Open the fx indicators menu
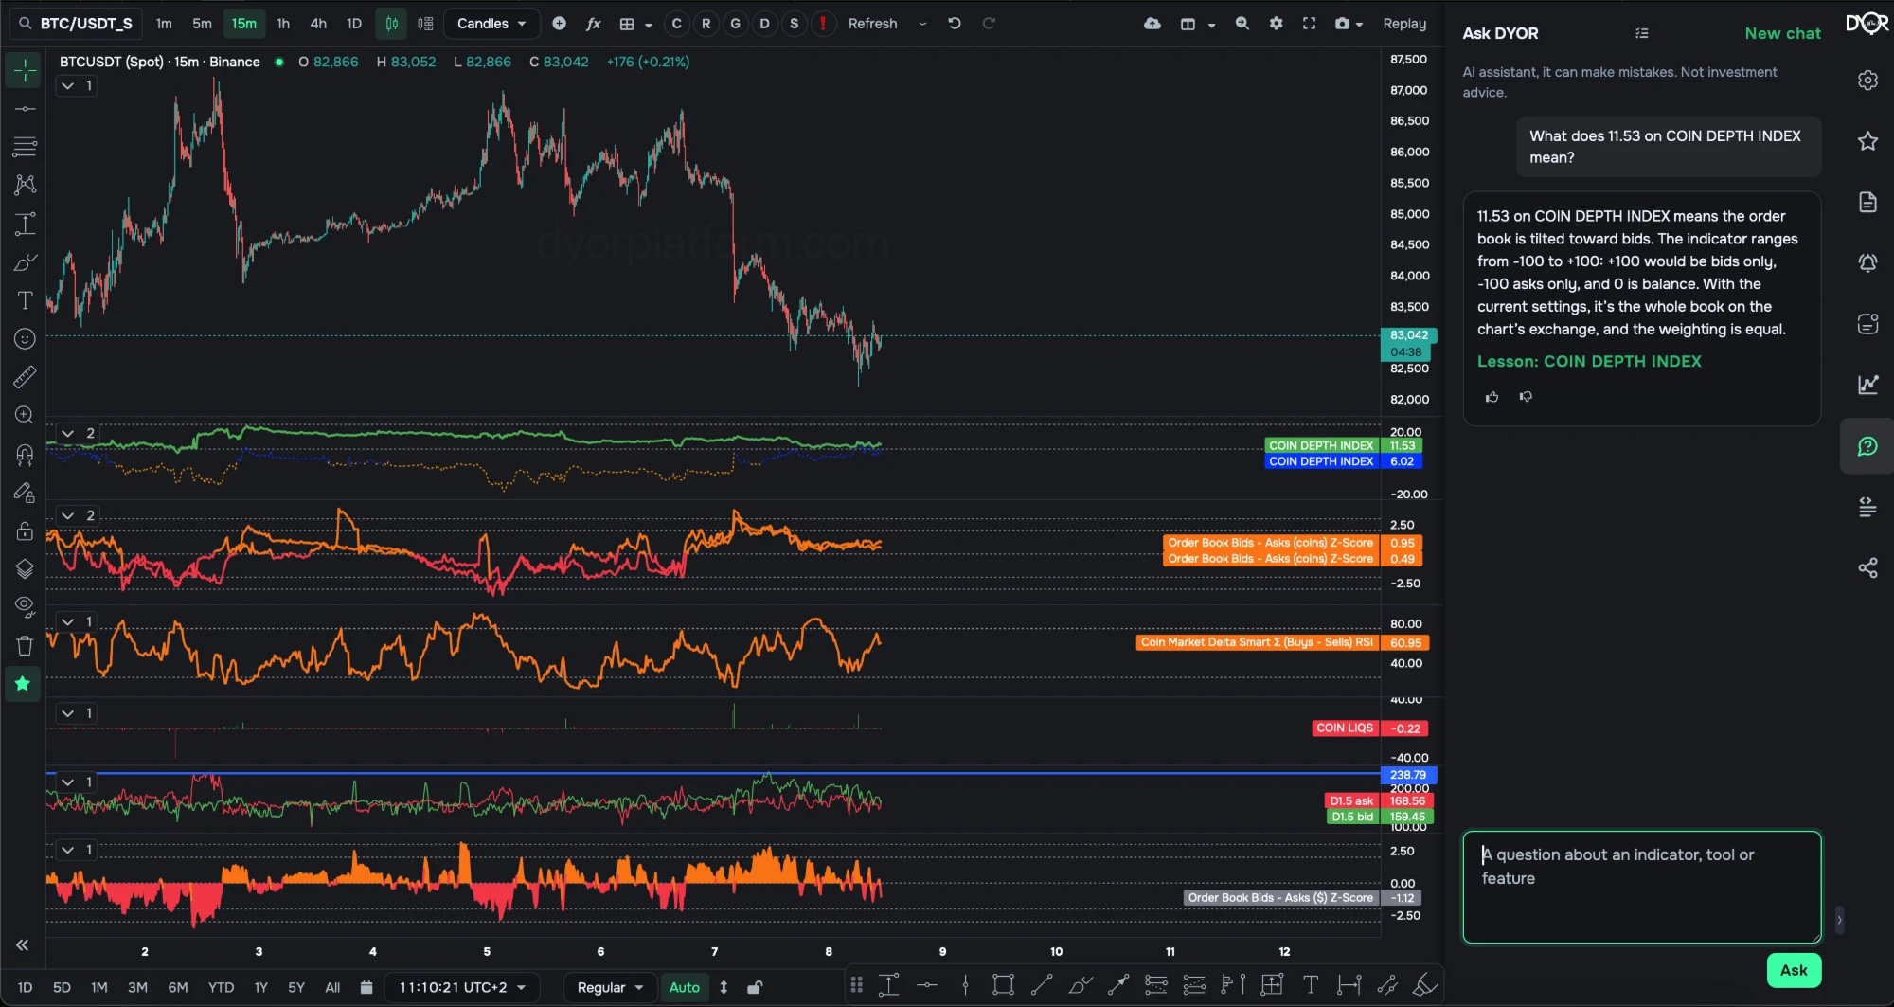This screenshot has height=1007, width=1894. pos(593,24)
